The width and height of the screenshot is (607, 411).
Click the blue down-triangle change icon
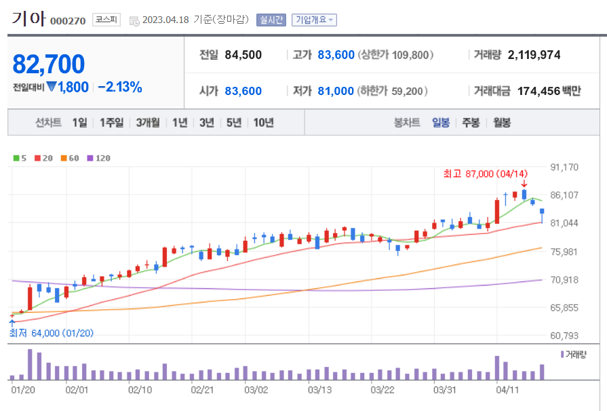52,87
